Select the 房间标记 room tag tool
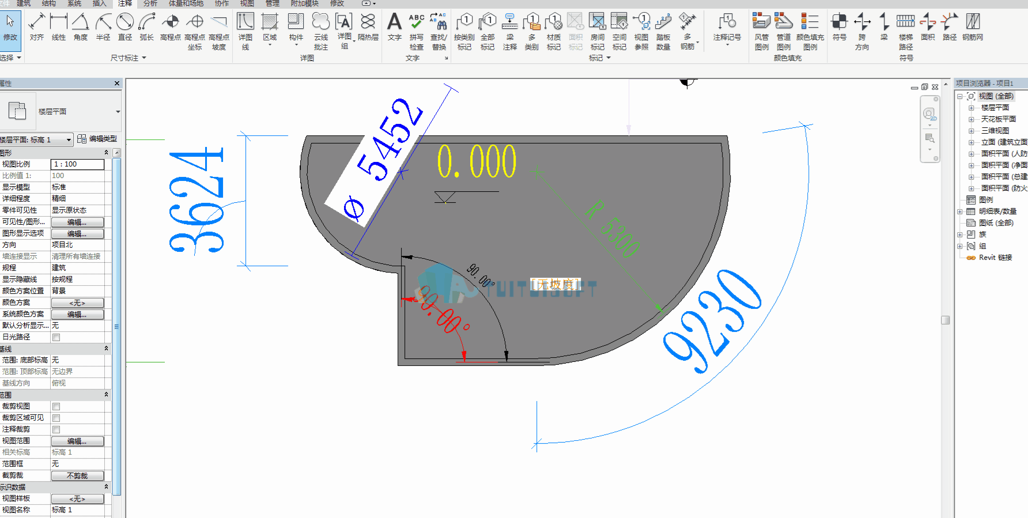This screenshot has height=518, width=1028. click(598, 32)
